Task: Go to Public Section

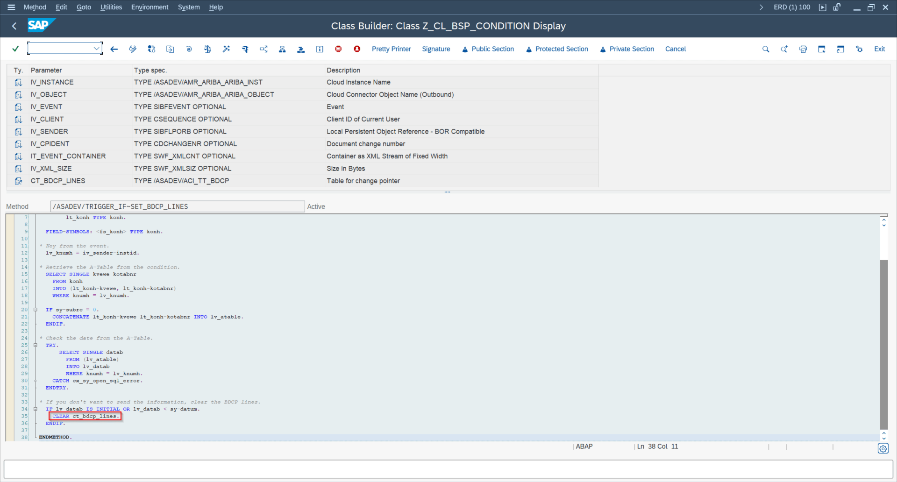Action: pos(488,49)
